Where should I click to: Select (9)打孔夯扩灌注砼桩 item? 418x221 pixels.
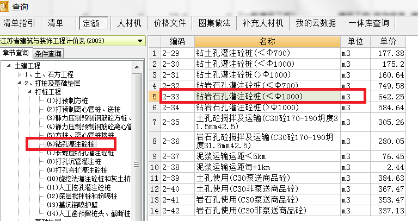pyautogui.click(x=77, y=170)
